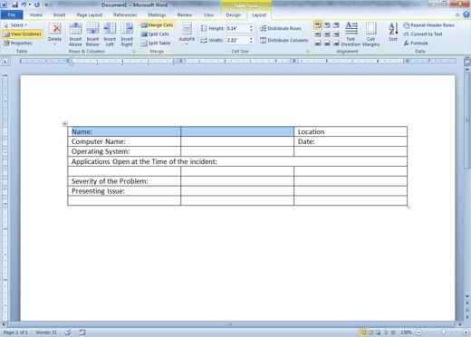Click the Width spinner arrows
The image size is (471, 337).
pyautogui.click(x=251, y=40)
